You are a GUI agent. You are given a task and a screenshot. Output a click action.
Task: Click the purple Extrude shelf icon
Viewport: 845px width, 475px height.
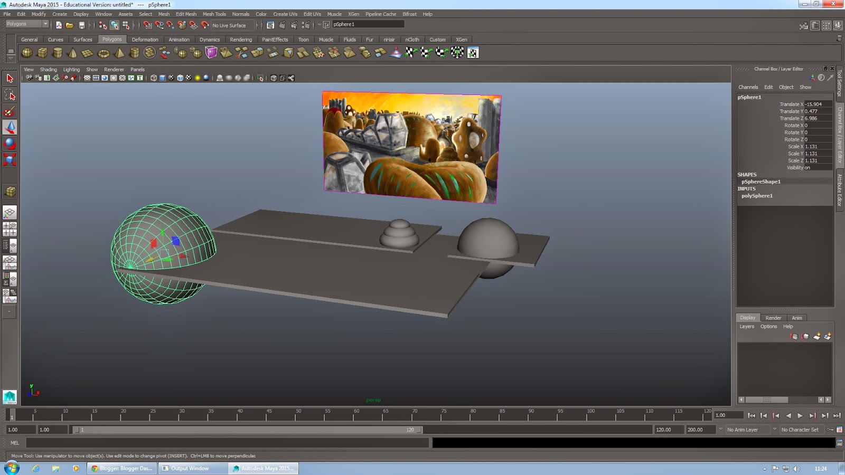tap(211, 52)
